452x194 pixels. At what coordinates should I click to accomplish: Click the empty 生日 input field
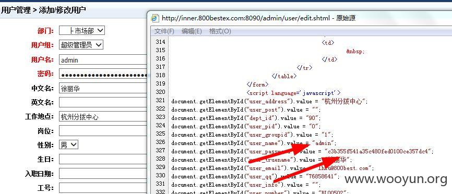click(x=103, y=159)
